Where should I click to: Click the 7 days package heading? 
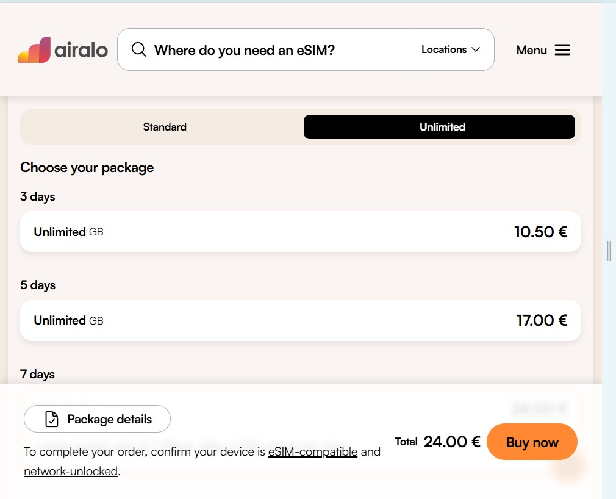38,374
